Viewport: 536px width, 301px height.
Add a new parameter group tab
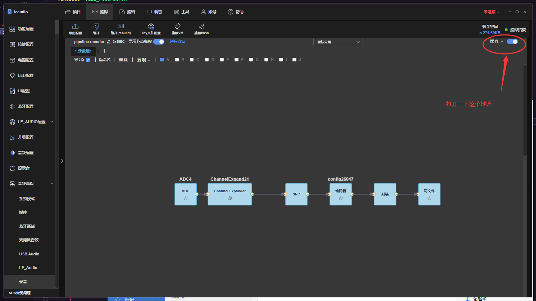click(105, 51)
